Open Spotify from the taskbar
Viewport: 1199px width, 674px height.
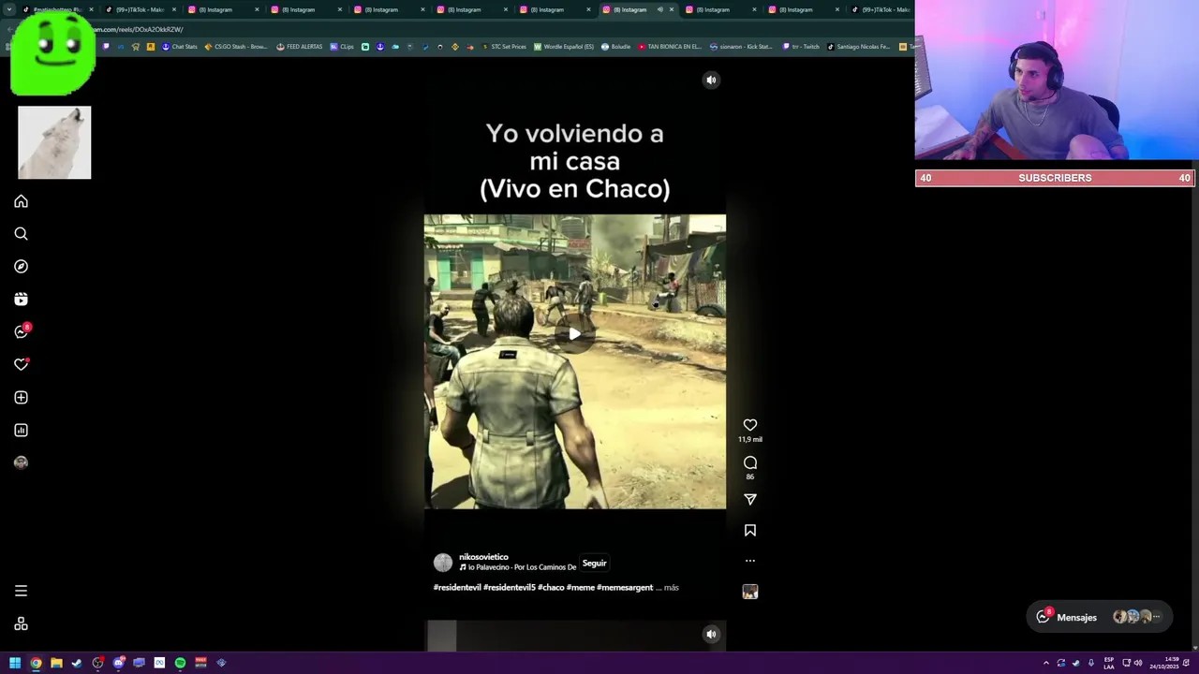[180, 663]
